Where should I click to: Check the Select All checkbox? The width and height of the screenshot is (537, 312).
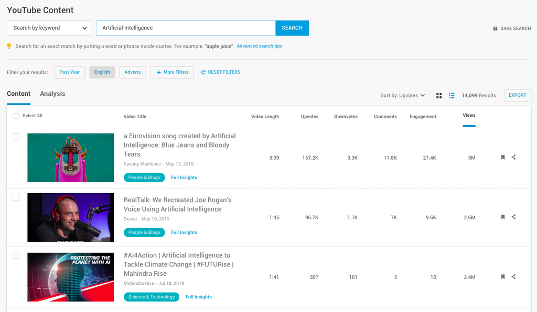point(16,116)
